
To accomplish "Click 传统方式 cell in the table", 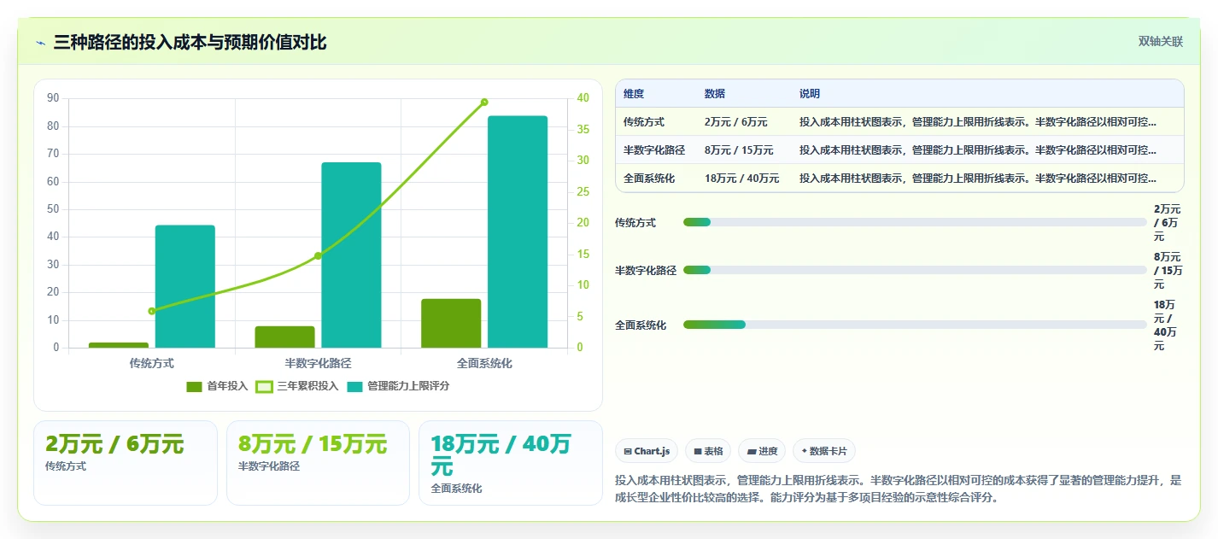I will point(644,122).
